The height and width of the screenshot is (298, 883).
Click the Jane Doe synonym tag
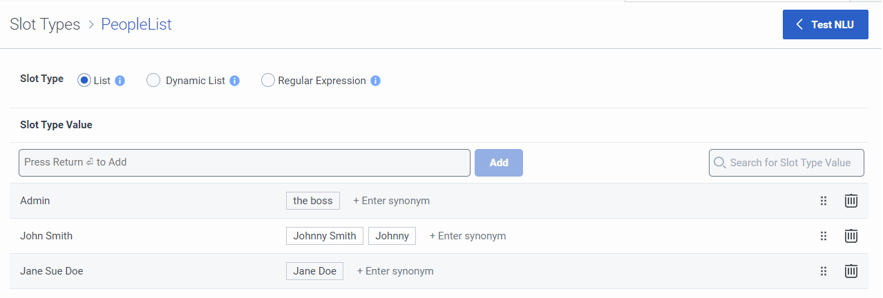click(x=314, y=271)
